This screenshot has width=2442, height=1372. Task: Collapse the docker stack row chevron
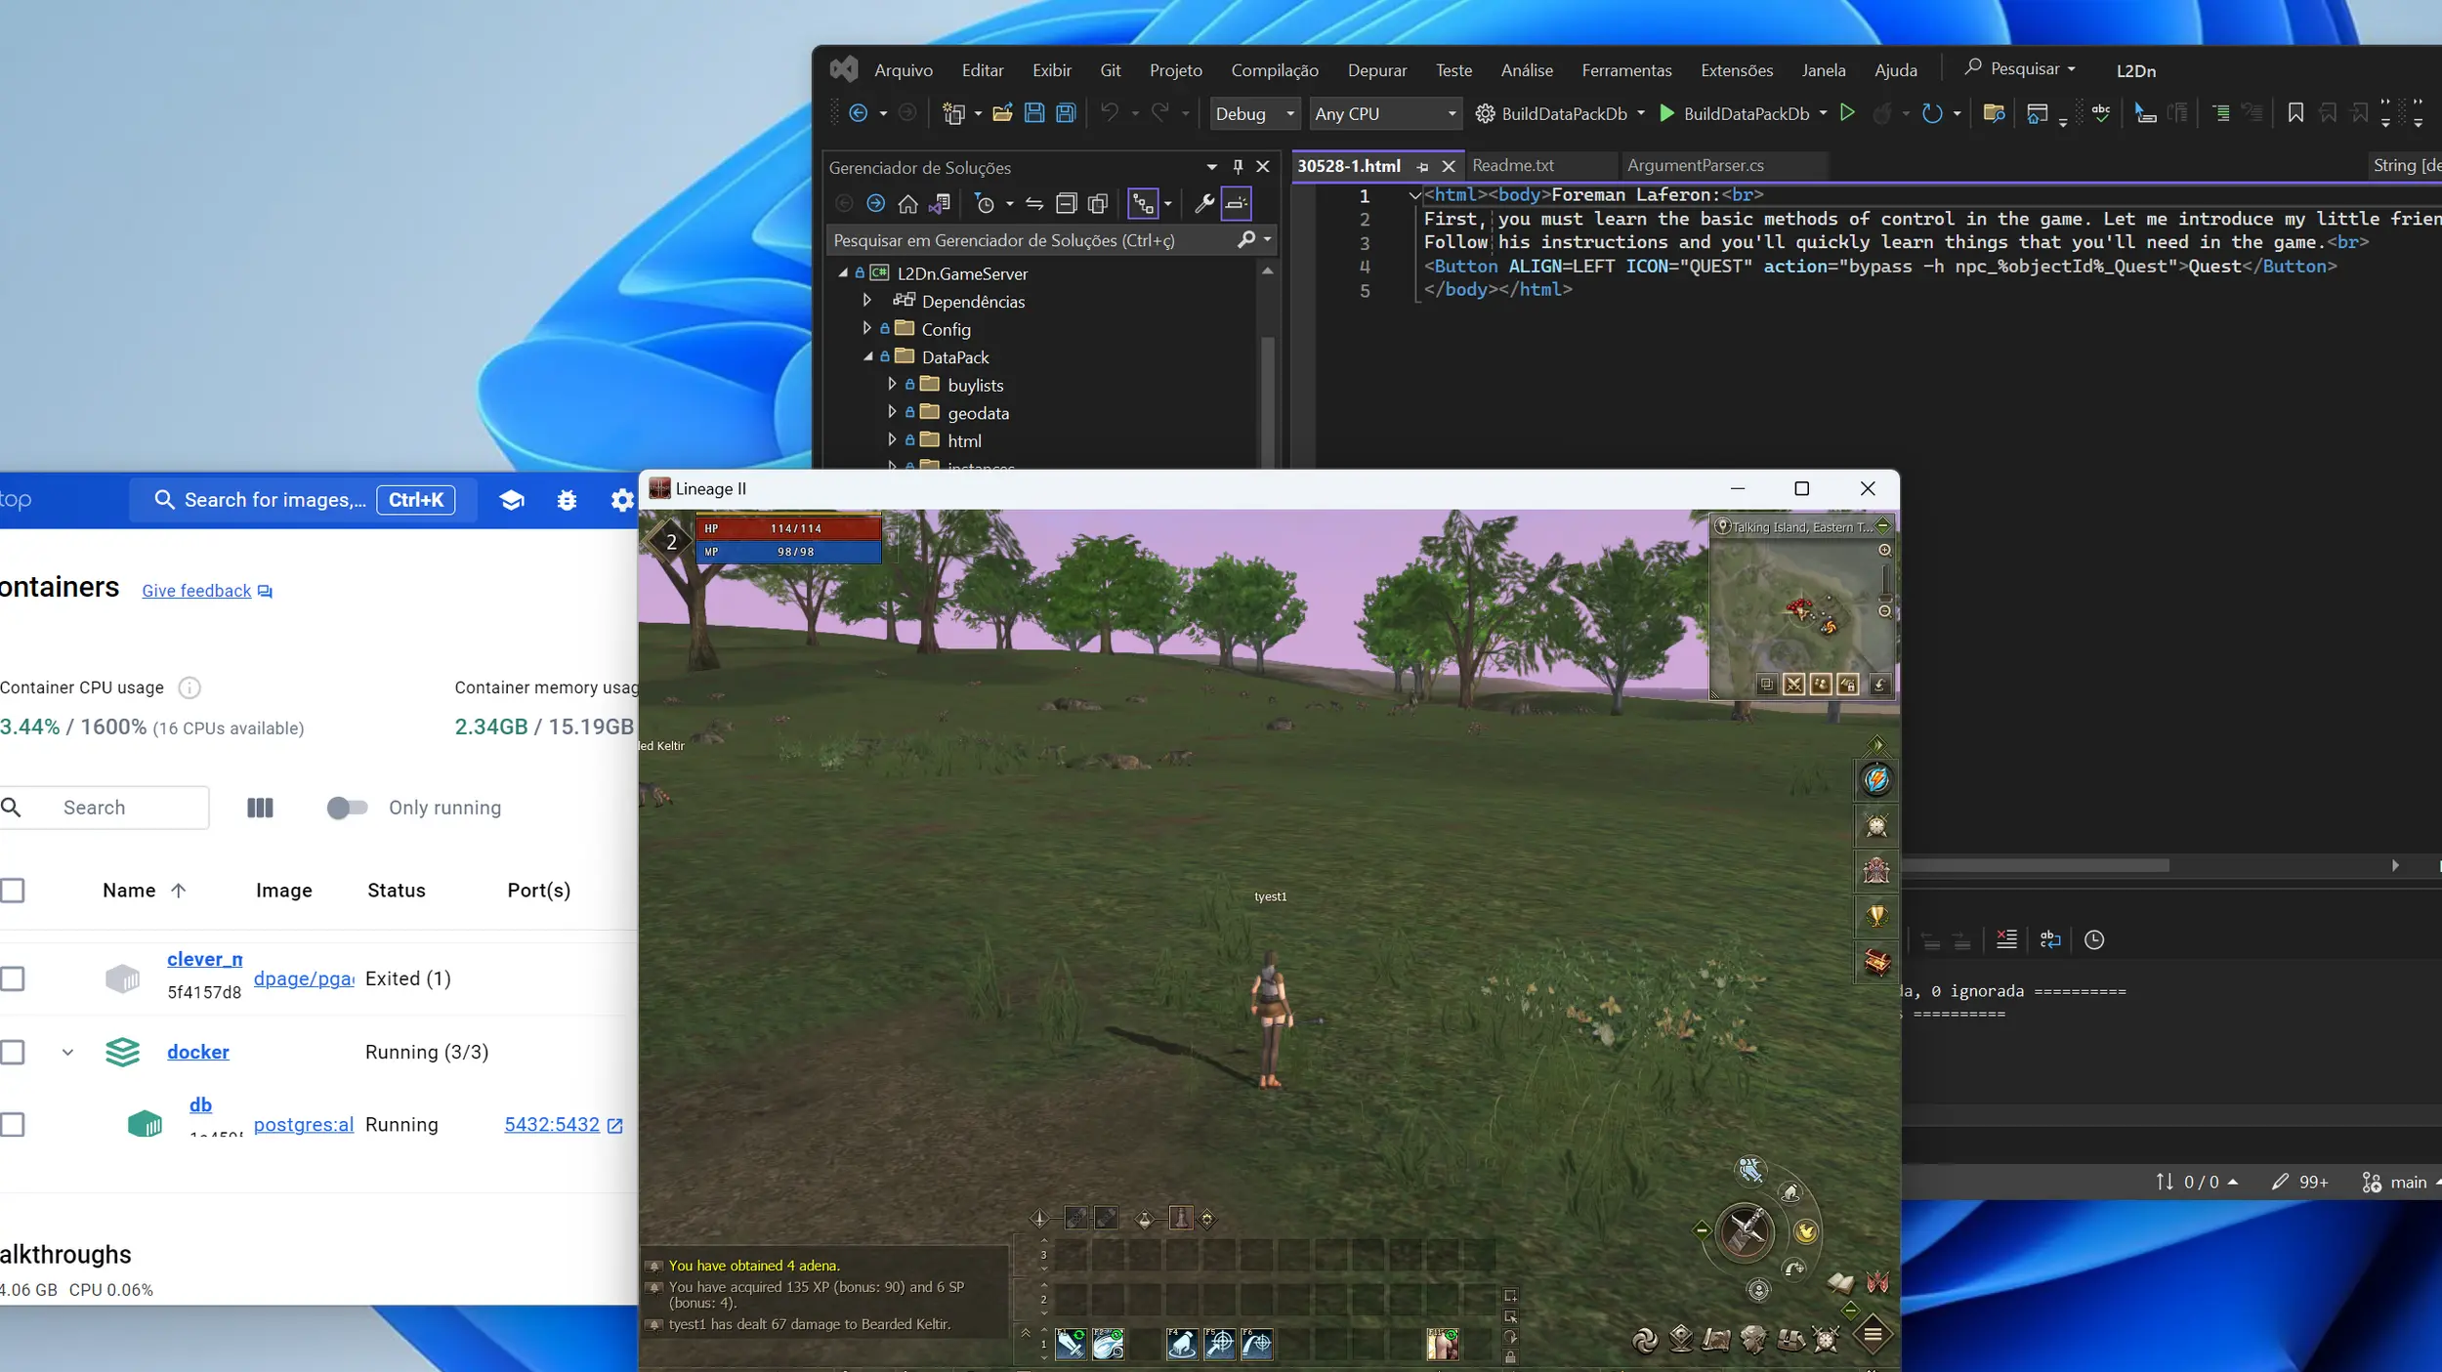click(x=67, y=1053)
